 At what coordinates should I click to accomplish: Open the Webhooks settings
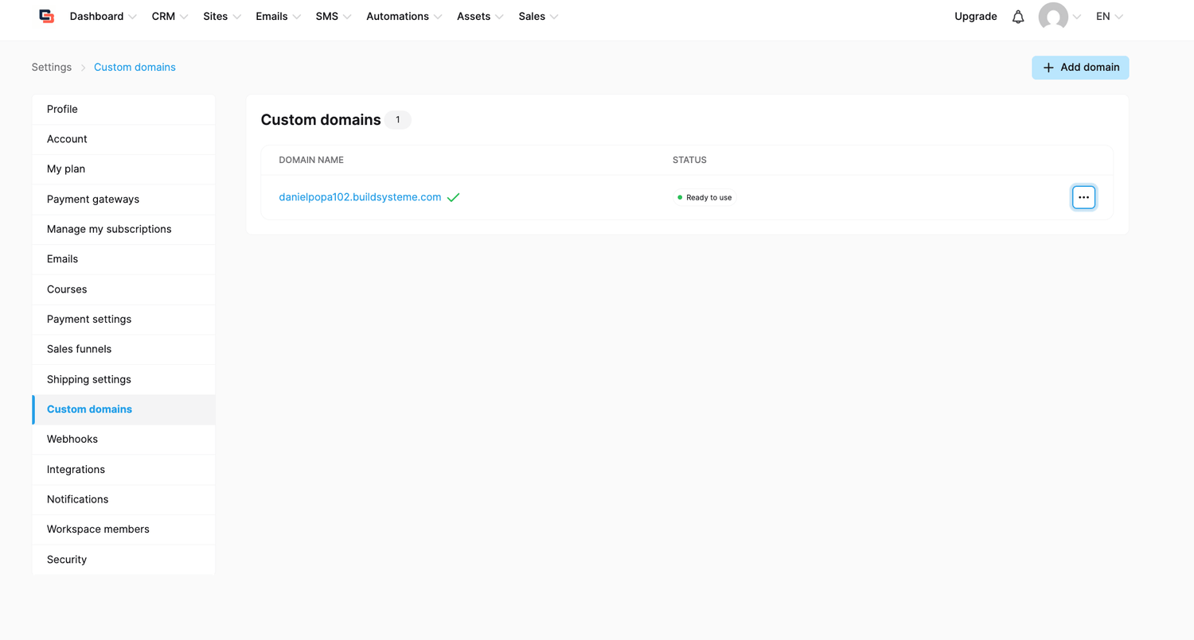[123, 440]
